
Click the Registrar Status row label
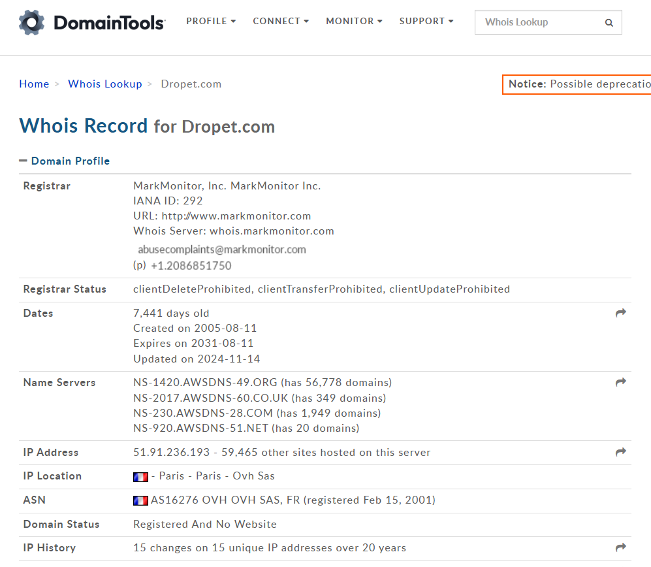click(x=65, y=289)
